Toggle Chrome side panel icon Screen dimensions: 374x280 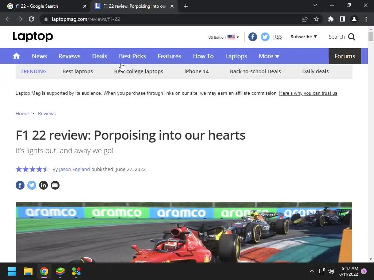[343, 19]
